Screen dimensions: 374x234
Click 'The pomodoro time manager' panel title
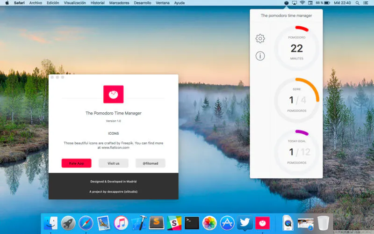tap(286, 15)
